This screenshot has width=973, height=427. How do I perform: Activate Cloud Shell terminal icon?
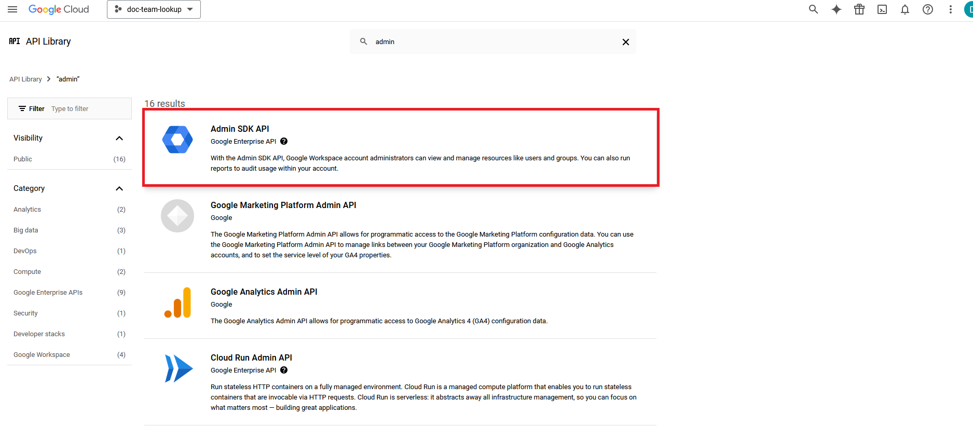click(882, 9)
